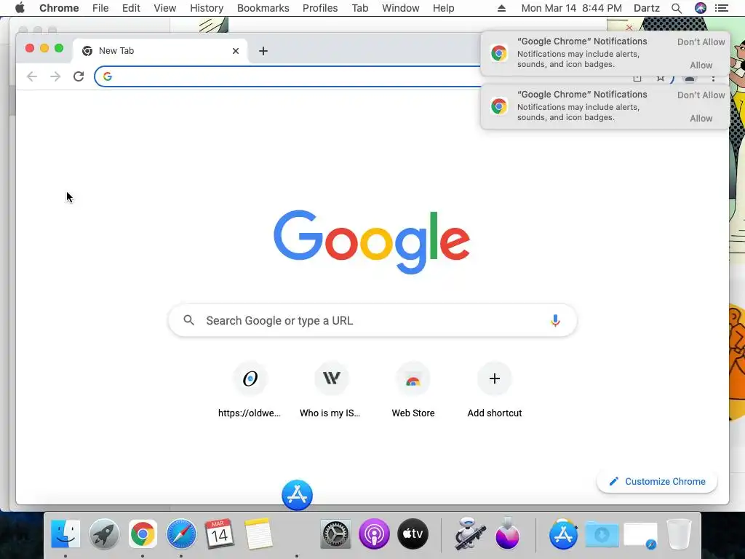The height and width of the screenshot is (559, 745).
Task: Click the date and time in menu bar
Action: tap(571, 8)
